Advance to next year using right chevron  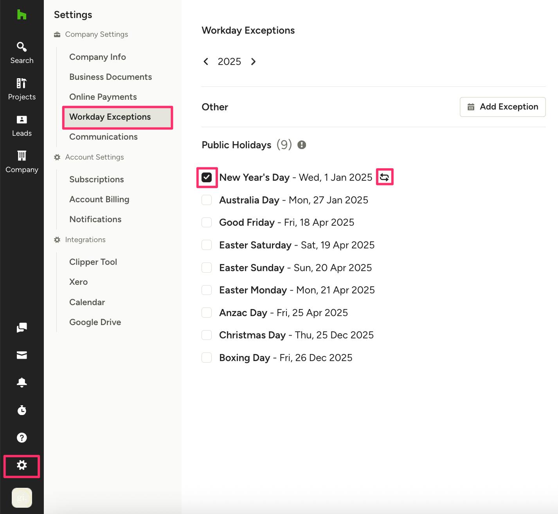pyautogui.click(x=253, y=62)
